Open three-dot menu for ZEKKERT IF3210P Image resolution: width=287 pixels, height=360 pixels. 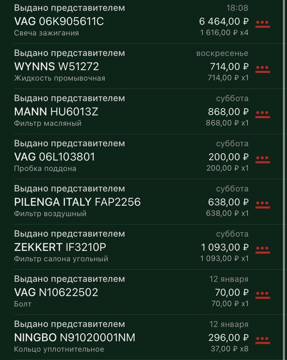[x=262, y=249]
